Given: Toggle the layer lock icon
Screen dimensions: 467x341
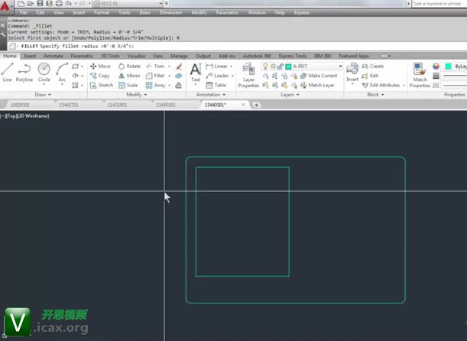Looking at the screenshot, I should 281,67.
